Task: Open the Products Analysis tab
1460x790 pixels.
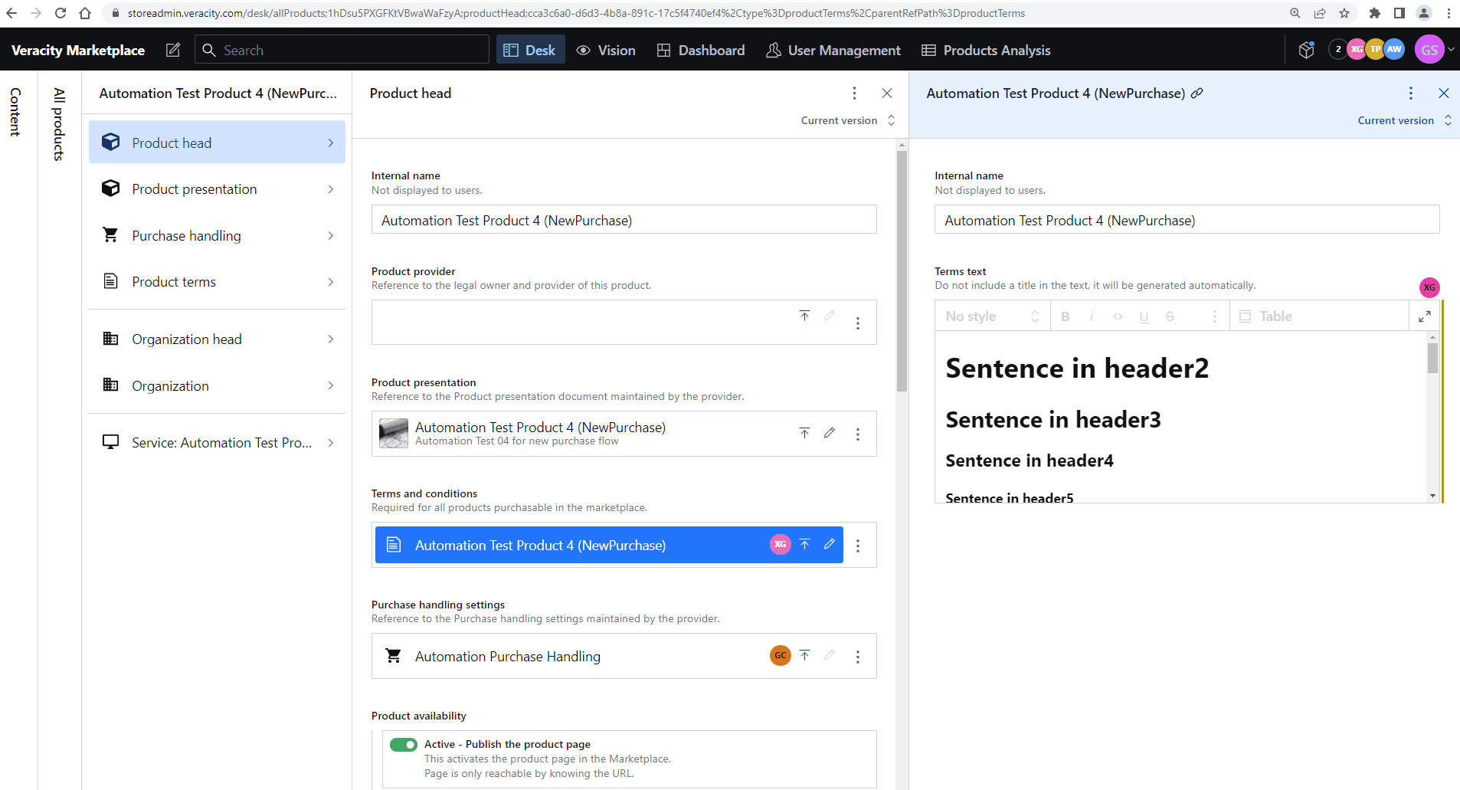Action: (986, 50)
